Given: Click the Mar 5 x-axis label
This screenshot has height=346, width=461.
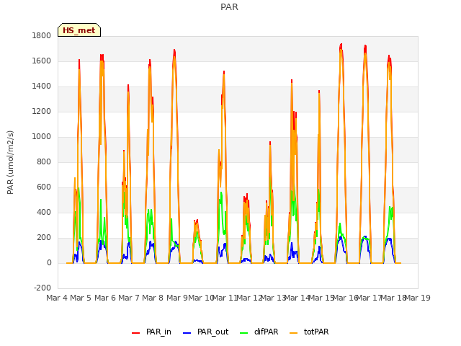Looking at the screenshot, I should pos(81,298).
